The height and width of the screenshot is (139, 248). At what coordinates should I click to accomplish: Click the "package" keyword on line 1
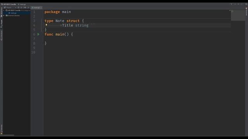(52, 12)
